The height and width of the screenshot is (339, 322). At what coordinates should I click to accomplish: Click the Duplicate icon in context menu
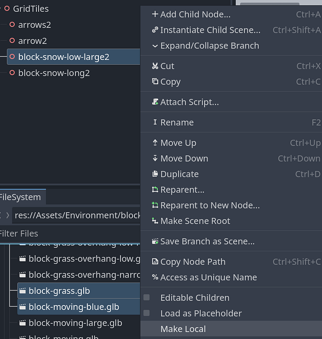click(155, 174)
